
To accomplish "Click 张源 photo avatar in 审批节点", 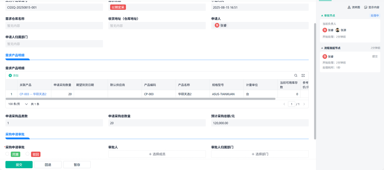I will pyautogui.click(x=337, y=30).
